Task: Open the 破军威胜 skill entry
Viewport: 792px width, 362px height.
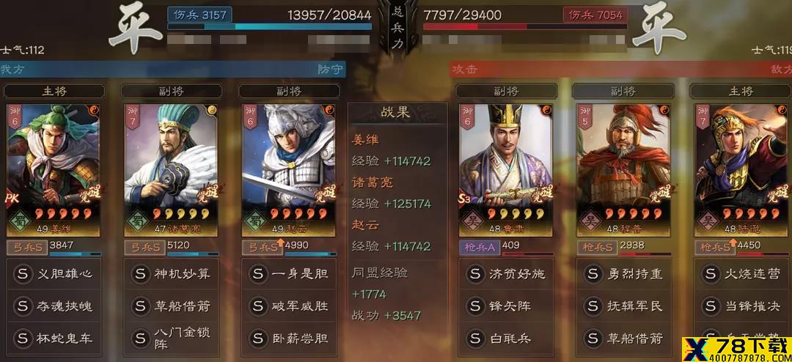Action: 289,306
